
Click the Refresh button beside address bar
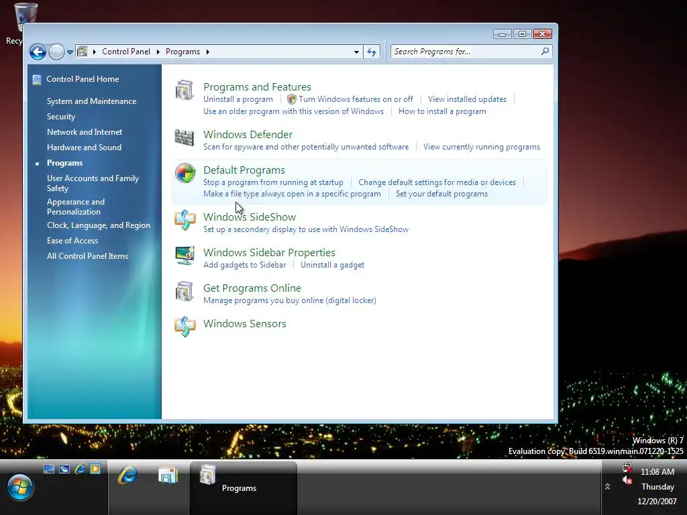coord(372,52)
